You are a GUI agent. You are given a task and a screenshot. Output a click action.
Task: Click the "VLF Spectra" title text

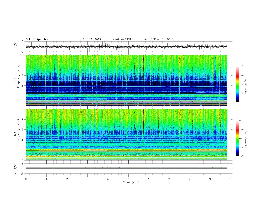(37, 39)
